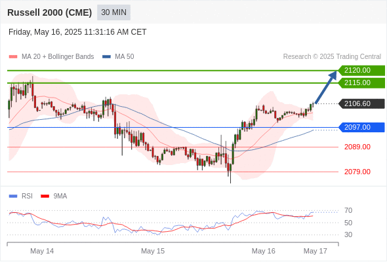
Task: Click the May 15 date axis label
Action: 153,251
